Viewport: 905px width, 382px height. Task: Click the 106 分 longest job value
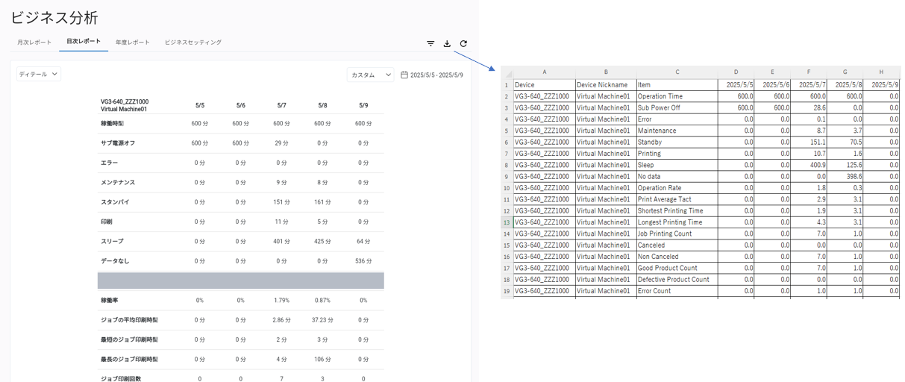[322, 359]
